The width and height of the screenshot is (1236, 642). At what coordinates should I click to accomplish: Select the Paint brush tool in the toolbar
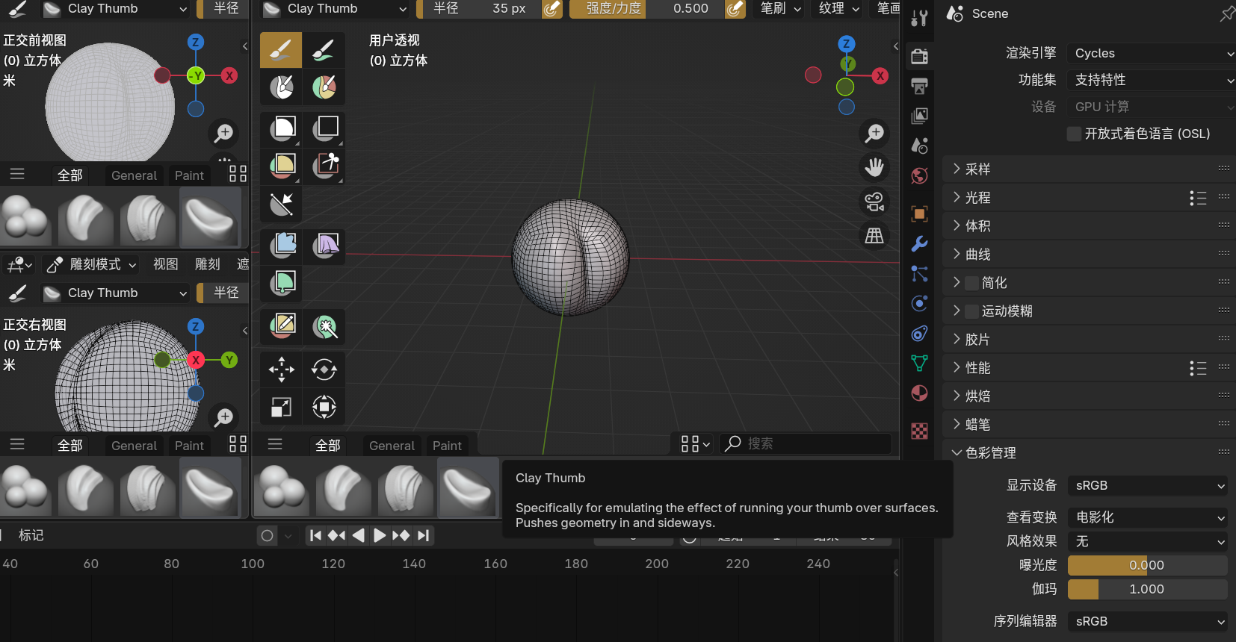[x=324, y=50]
